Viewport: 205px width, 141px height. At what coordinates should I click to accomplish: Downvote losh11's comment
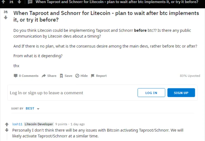click(x=7, y=130)
